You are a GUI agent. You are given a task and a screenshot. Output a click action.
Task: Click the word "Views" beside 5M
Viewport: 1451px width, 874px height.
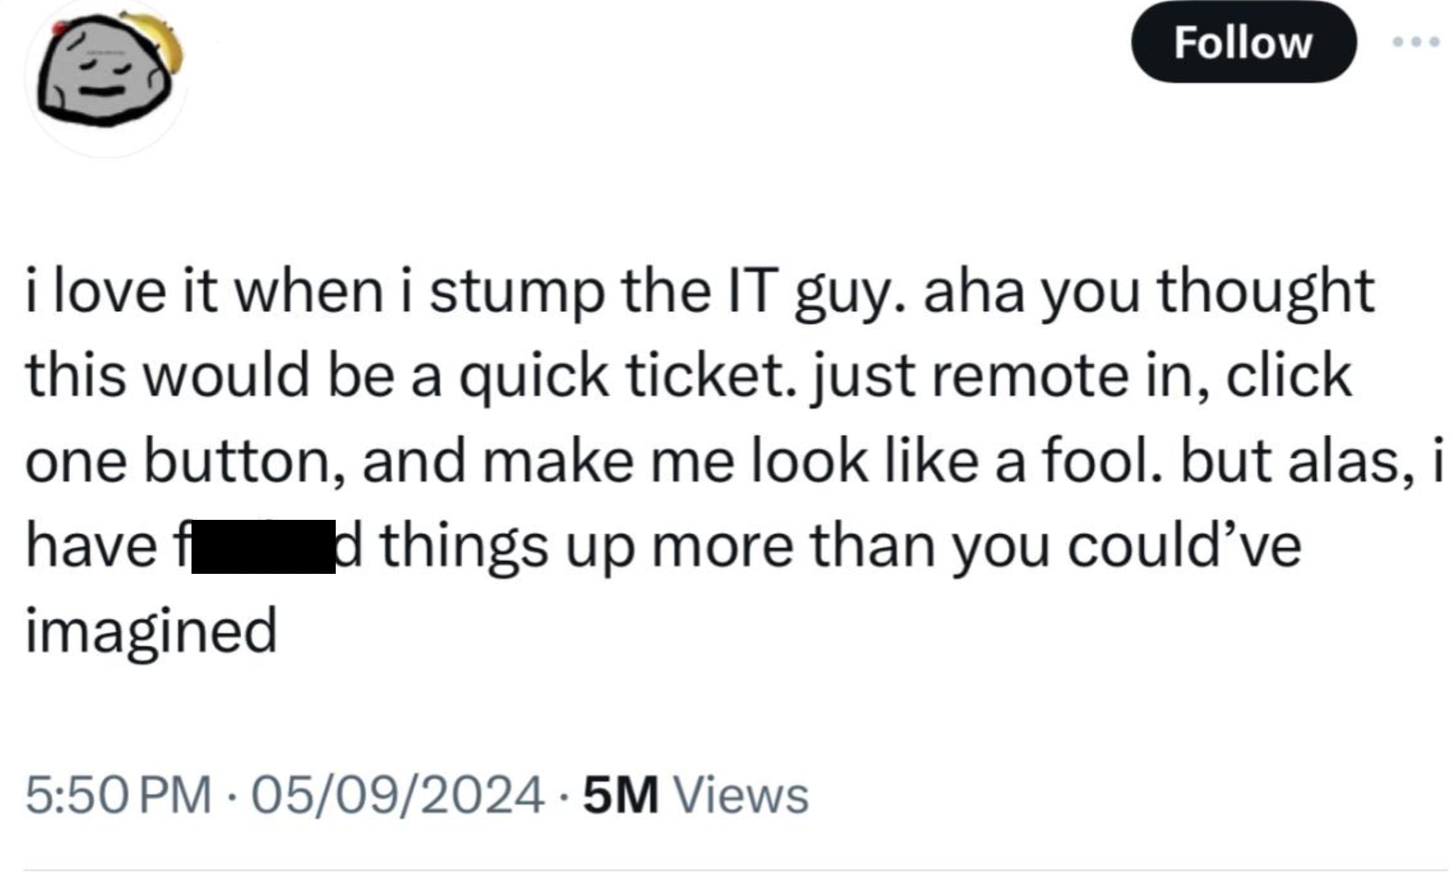point(741,795)
